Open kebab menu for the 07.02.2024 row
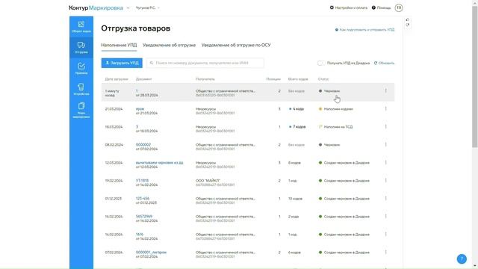Image resolution: width=478 pixels, height=269 pixels. [x=385, y=253]
